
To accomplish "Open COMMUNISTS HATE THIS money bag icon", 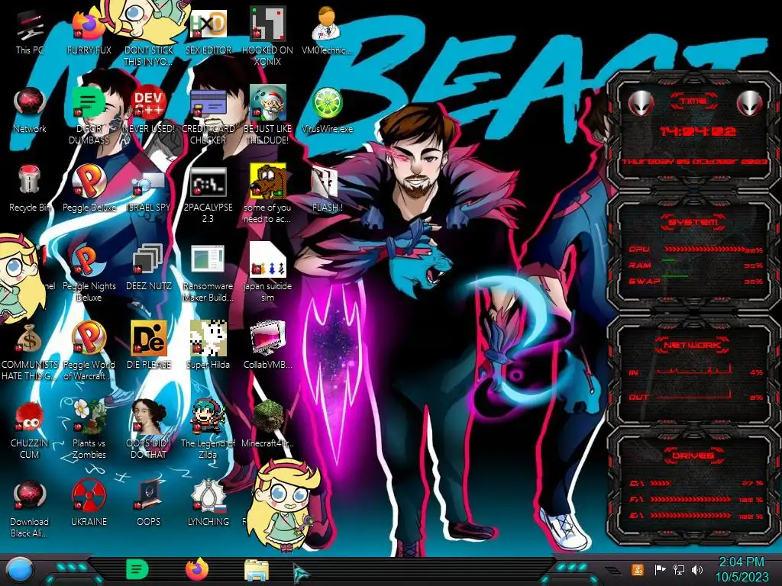I will click(30, 339).
